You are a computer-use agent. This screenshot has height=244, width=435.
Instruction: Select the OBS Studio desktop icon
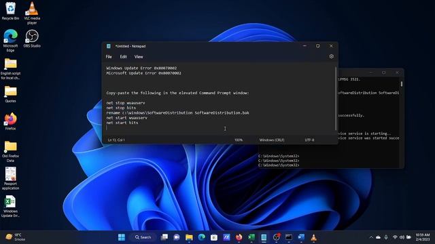click(32, 39)
